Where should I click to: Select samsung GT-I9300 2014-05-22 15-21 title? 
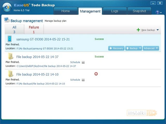coord(43,39)
